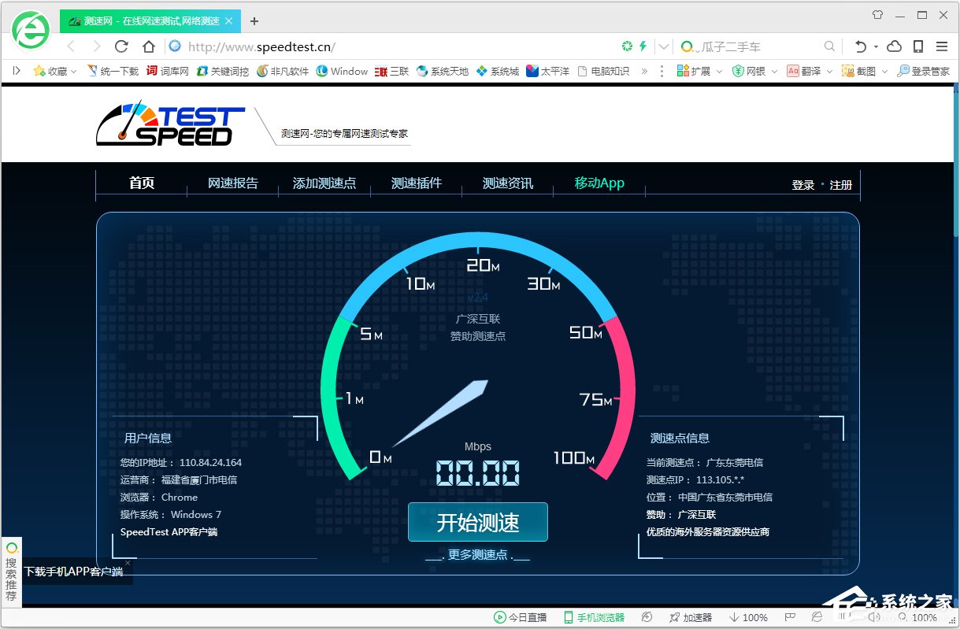Mute the volume via speaker icon
This screenshot has width=960, height=629.
874,618
